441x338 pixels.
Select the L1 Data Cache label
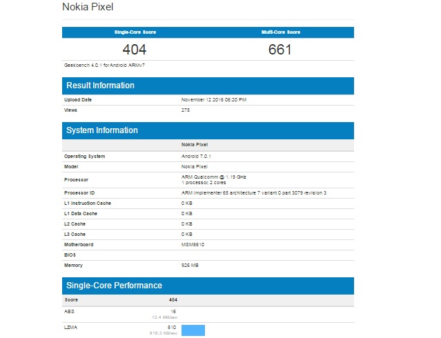[x=81, y=214]
